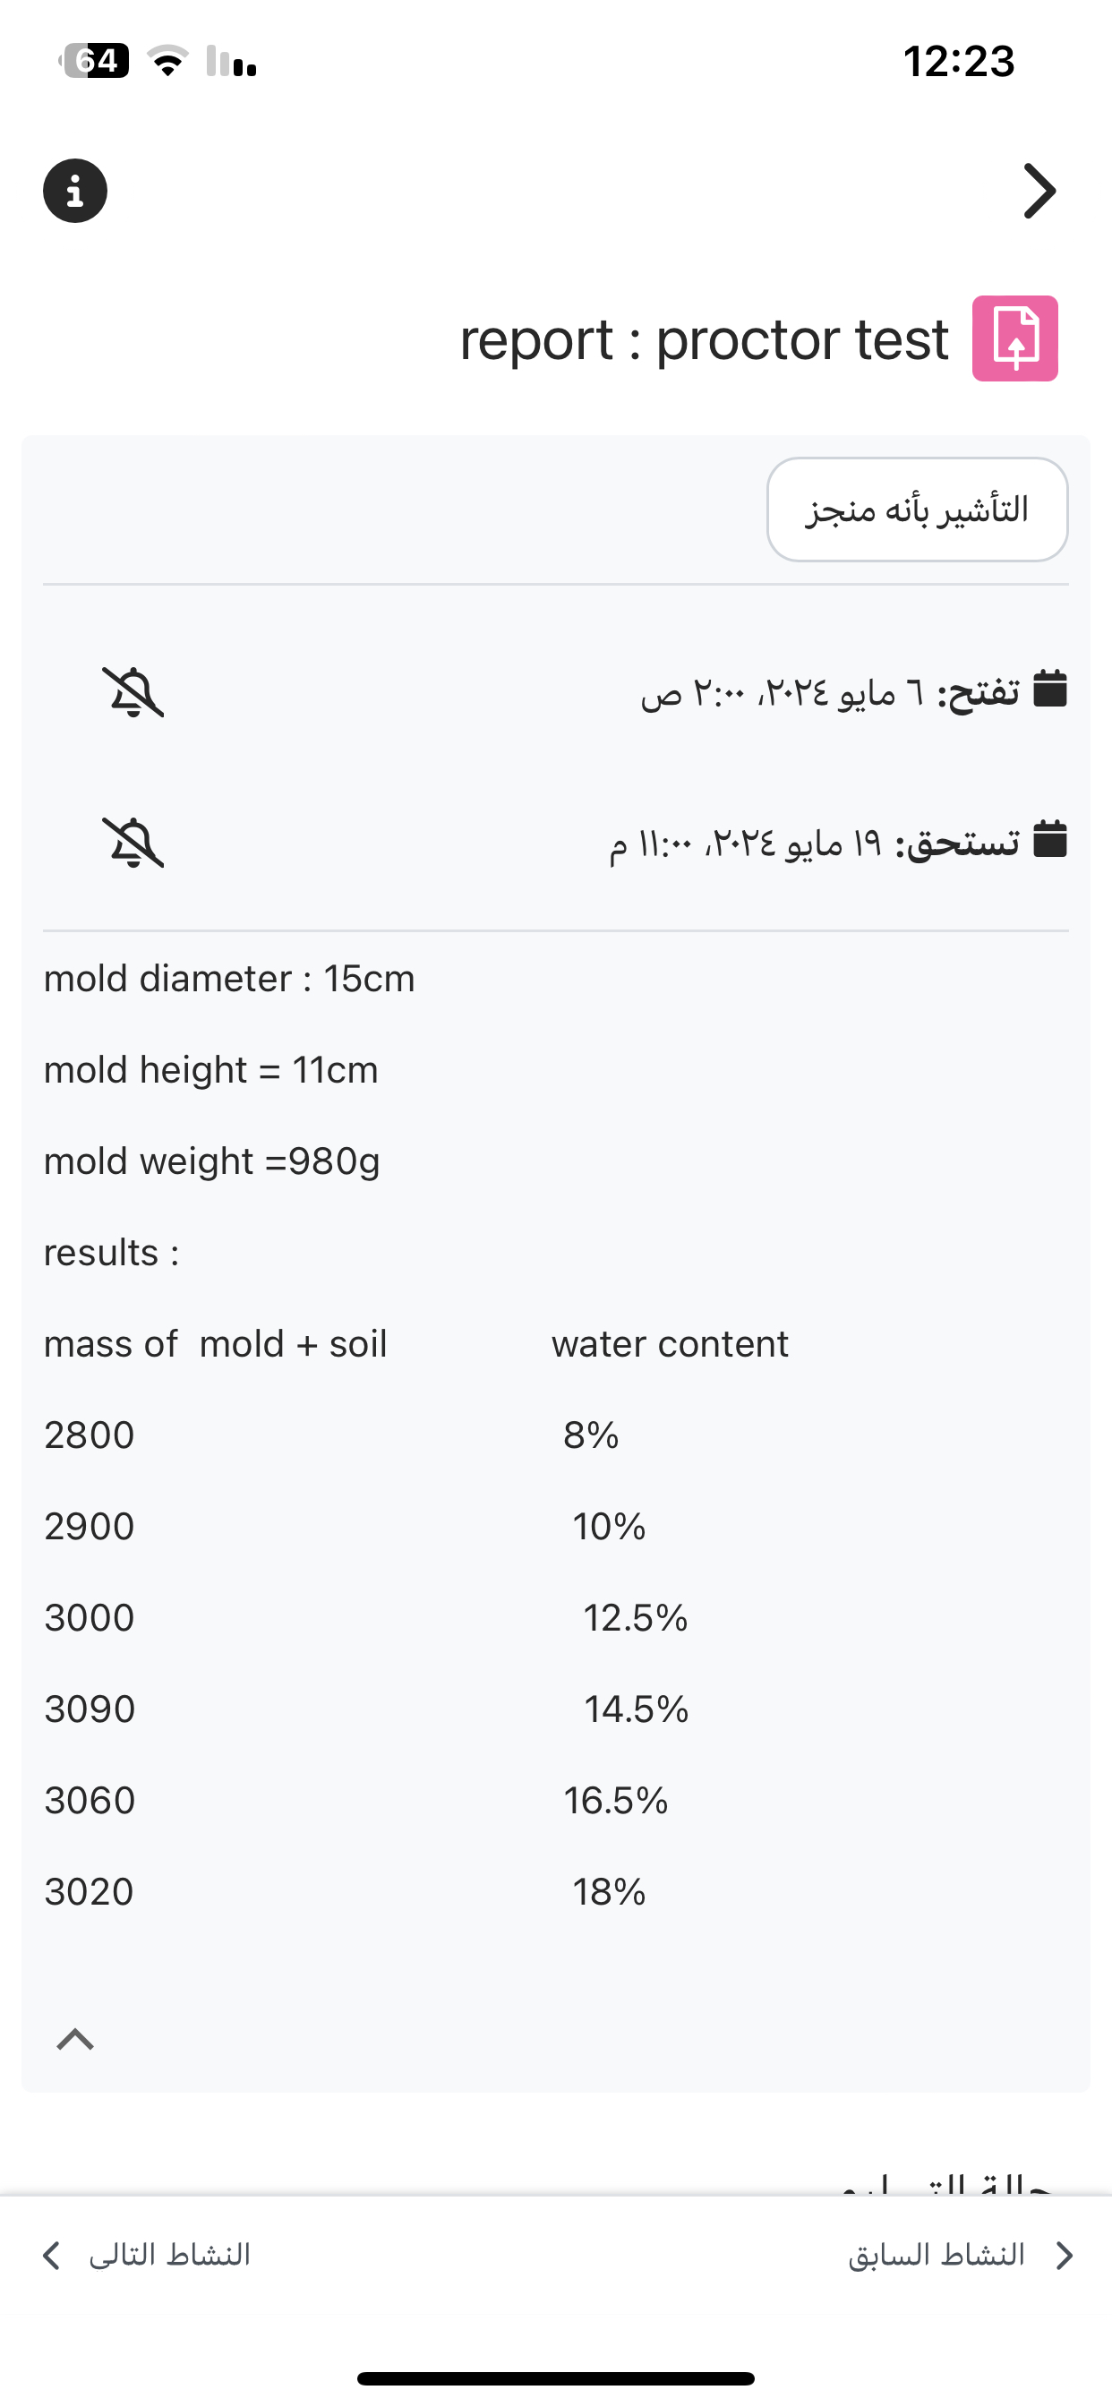Open the activity information icon
Screen dimensions: 1112x2407
74,190
